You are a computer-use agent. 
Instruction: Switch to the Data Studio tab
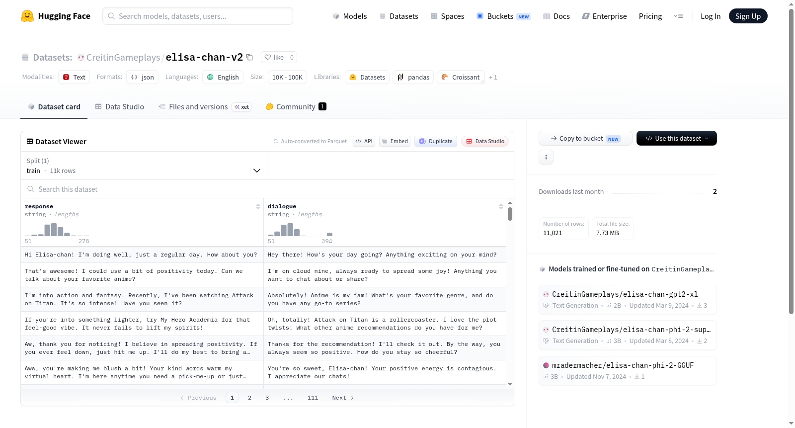(120, 107)
